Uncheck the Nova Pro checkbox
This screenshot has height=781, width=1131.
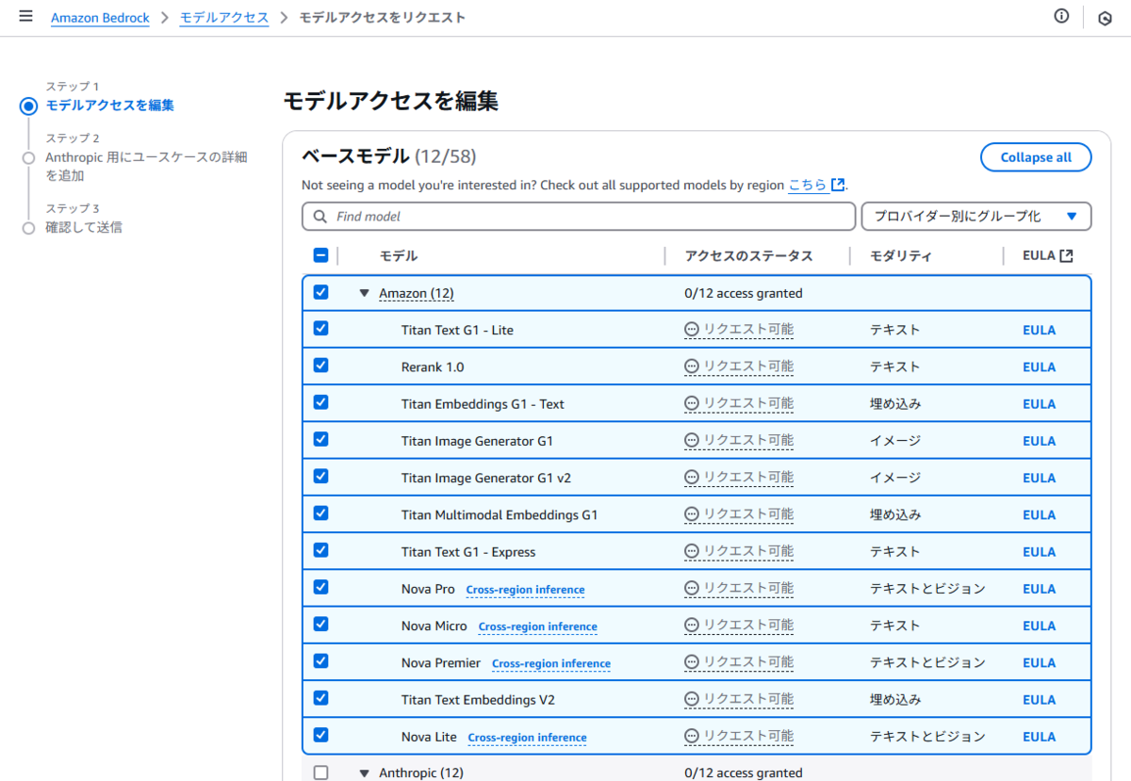[320, 587]
